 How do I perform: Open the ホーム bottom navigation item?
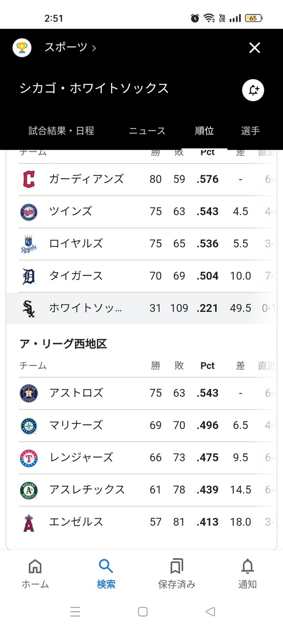[35, 574]
